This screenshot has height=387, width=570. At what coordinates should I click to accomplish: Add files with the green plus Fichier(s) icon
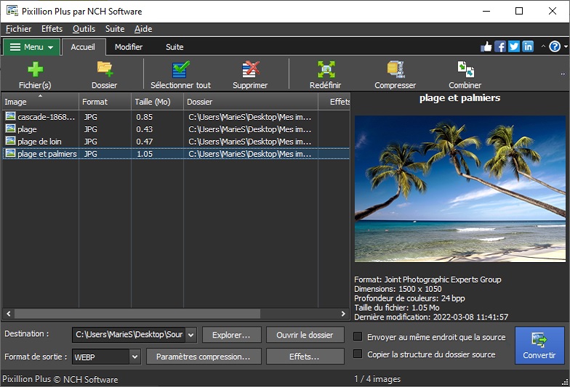pos(35,70)
